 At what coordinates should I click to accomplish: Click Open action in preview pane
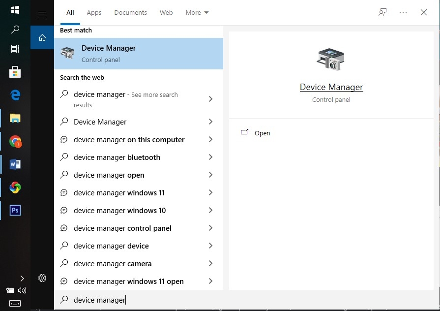click(x=262, y=133)
